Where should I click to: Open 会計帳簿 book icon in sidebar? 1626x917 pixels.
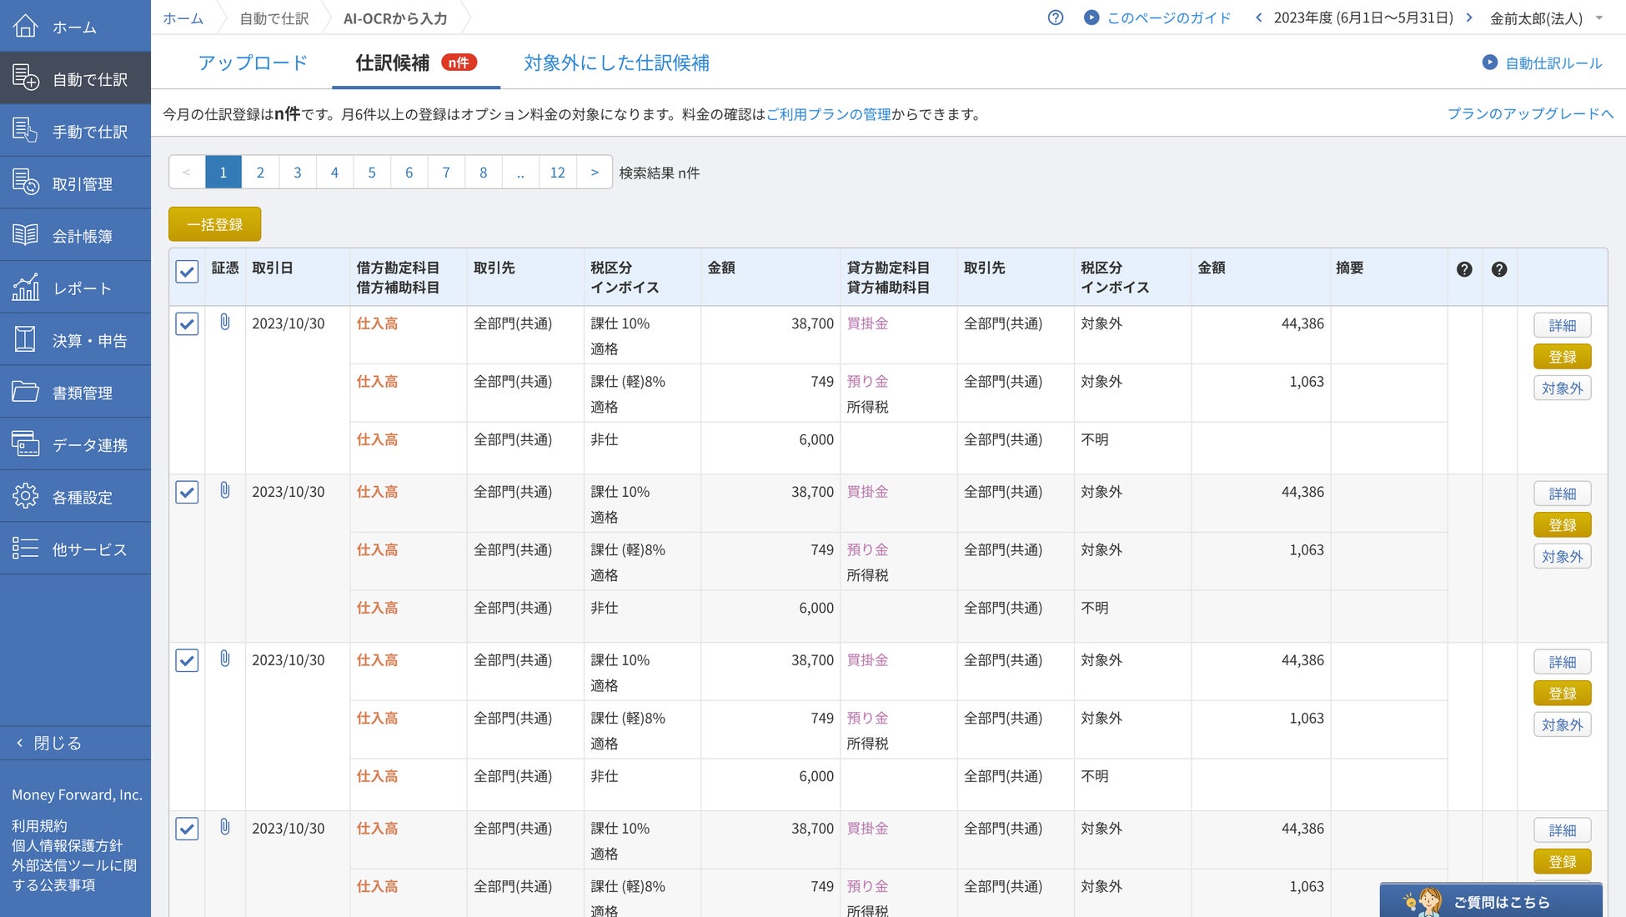[x=26, y=235]
